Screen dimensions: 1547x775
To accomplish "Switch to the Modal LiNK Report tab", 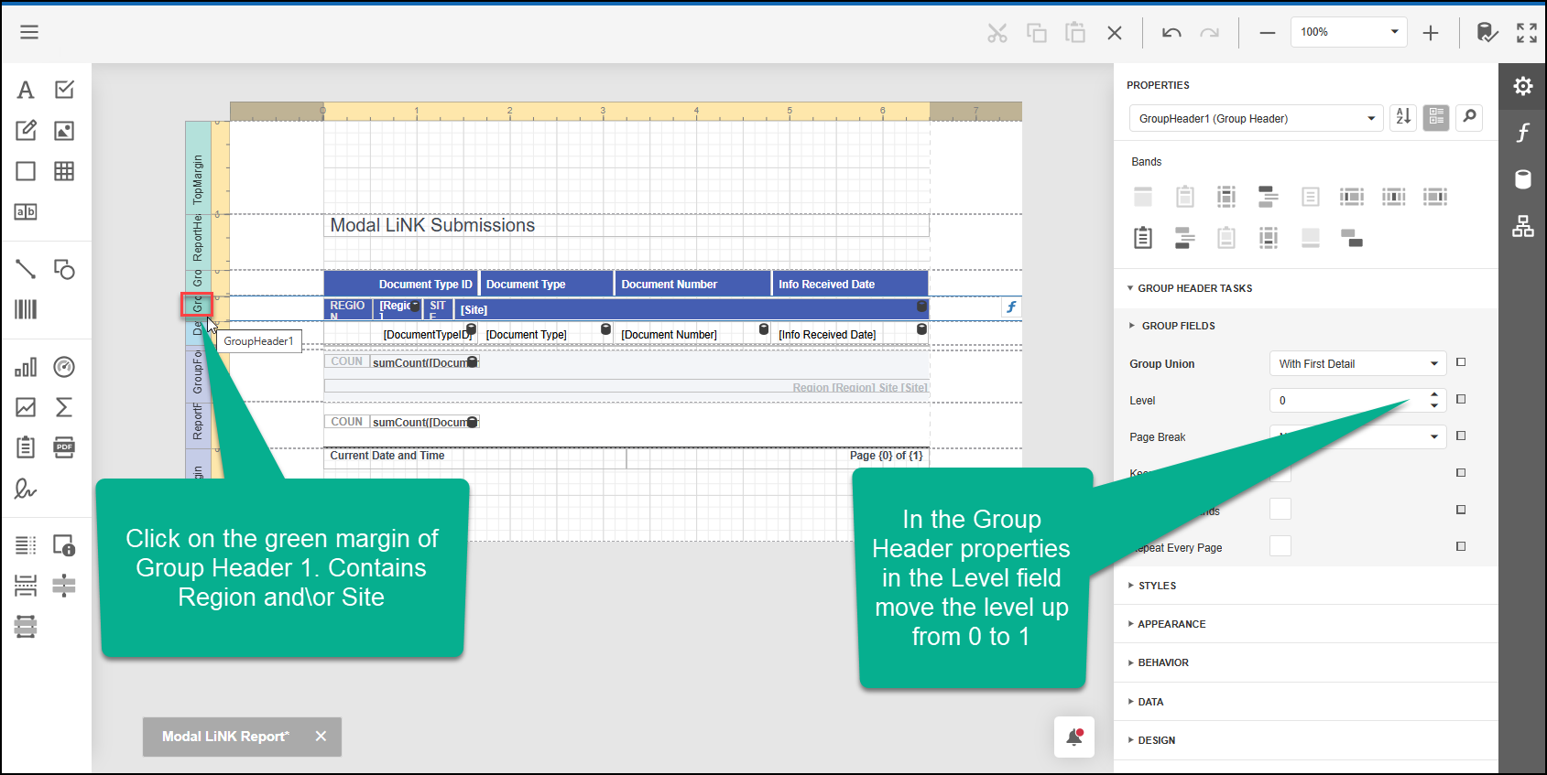I will pyautogui.click(x=225, y=737).
